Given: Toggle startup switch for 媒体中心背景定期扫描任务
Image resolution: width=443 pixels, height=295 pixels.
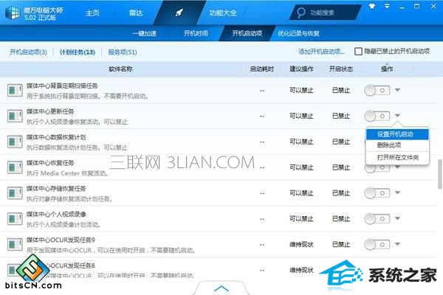Looking at the screenshot, I should [377, 90].
